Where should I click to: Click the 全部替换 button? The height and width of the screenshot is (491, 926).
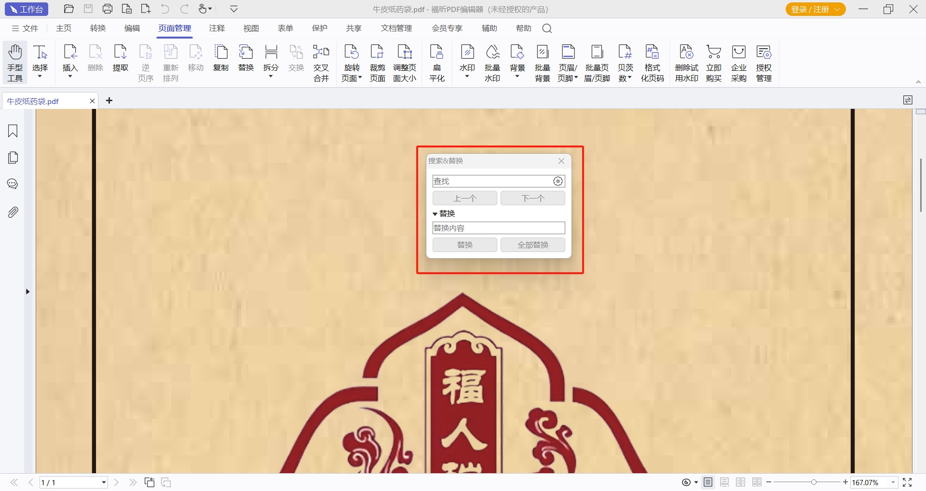click(x=532, y=245)
